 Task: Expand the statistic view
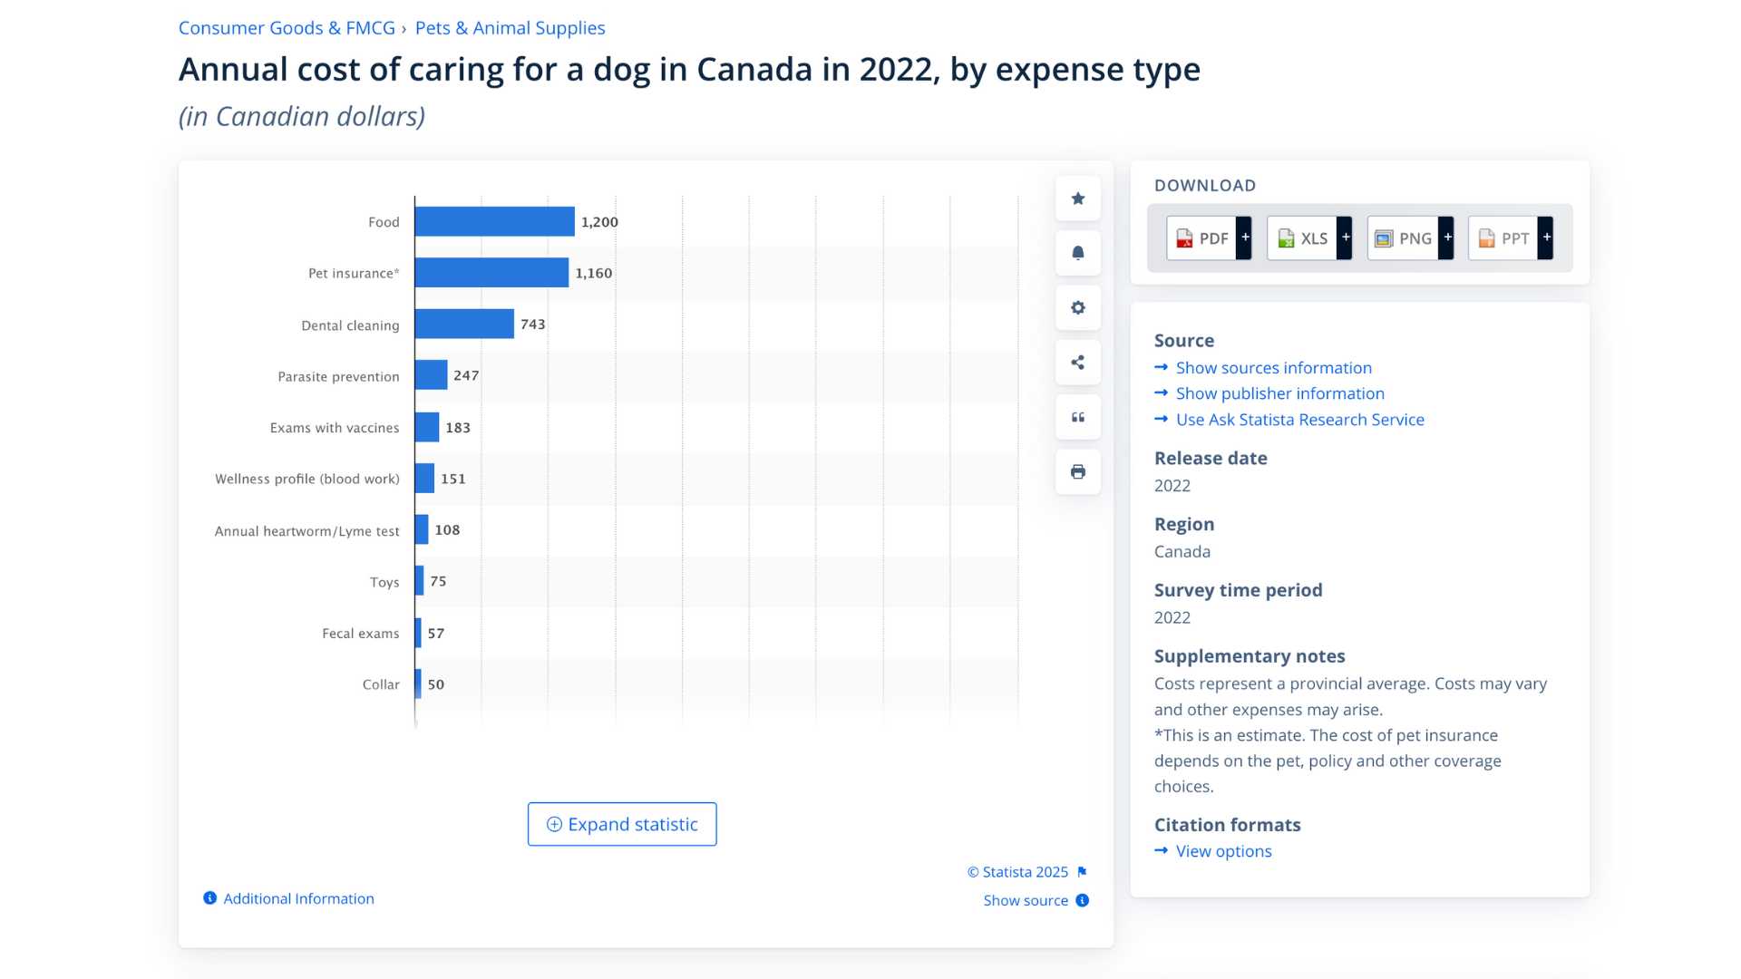click(622, 824)
